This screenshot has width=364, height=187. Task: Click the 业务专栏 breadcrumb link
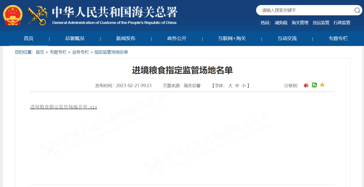click(81, 52)
